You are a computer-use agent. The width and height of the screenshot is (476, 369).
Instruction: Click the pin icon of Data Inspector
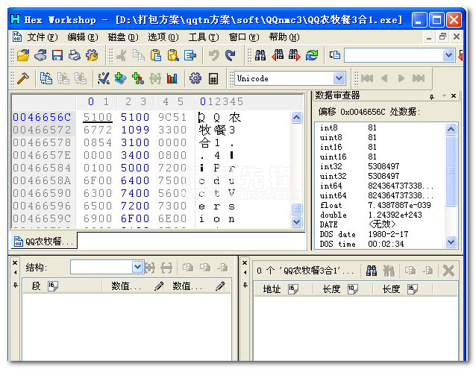click(432, 97)
